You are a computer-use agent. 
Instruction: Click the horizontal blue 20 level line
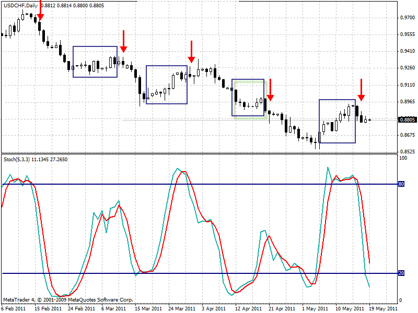(x=200, y=273)
